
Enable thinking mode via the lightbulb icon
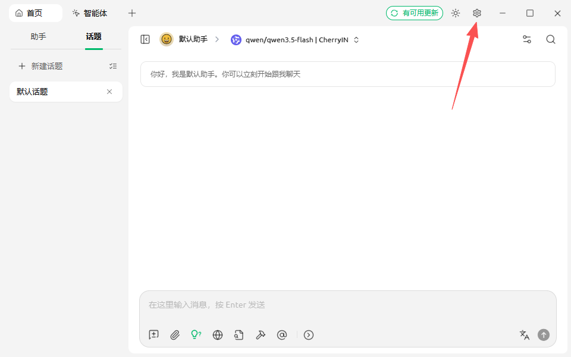[x=196, y=335]
